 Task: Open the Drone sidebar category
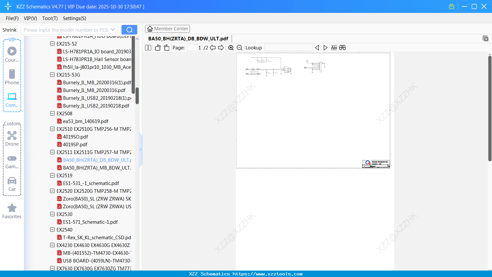(x=12, y=138)
